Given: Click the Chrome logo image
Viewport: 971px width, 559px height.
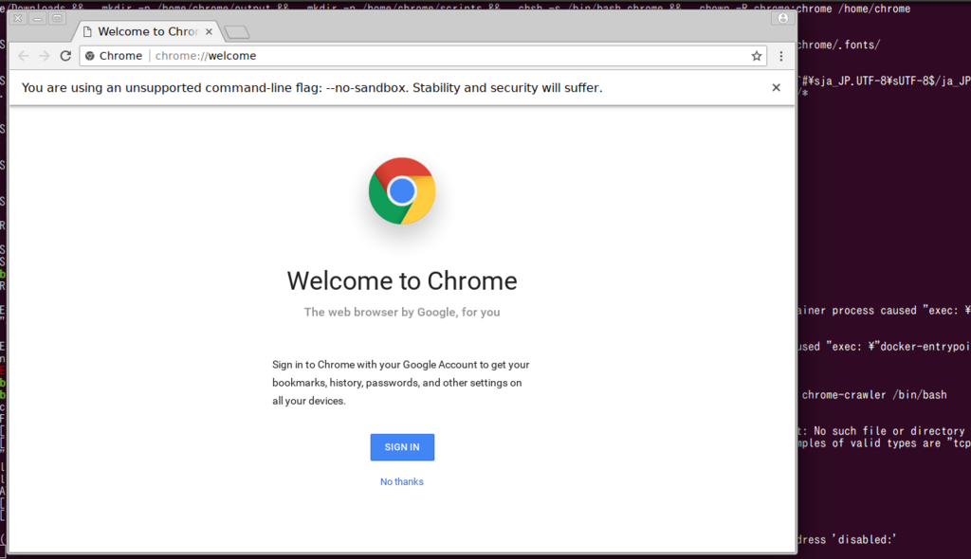Looking at the screenshot, I should point(402,190).
